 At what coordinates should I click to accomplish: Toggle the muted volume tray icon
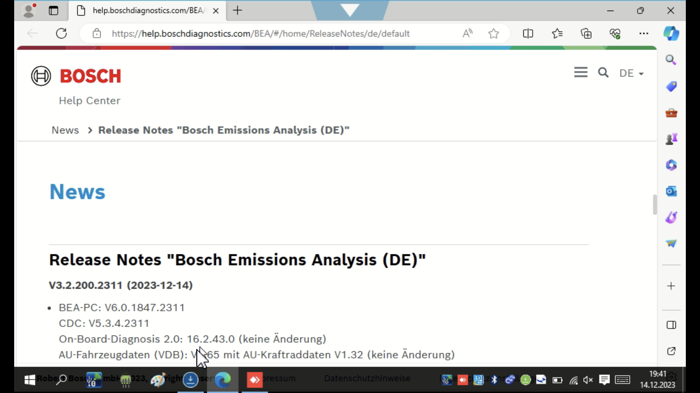tap(588, 380)
